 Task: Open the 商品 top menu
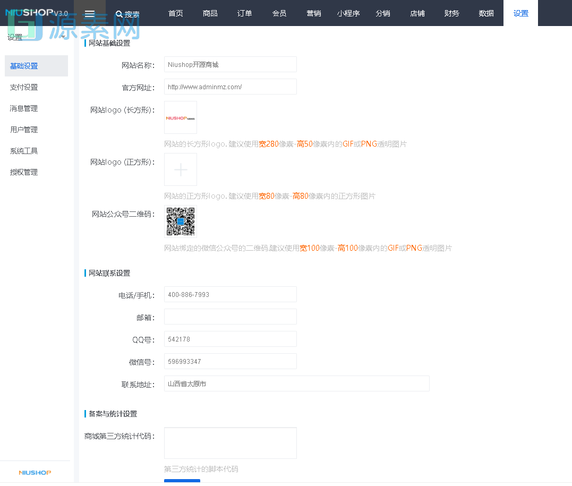pos(210,13)
